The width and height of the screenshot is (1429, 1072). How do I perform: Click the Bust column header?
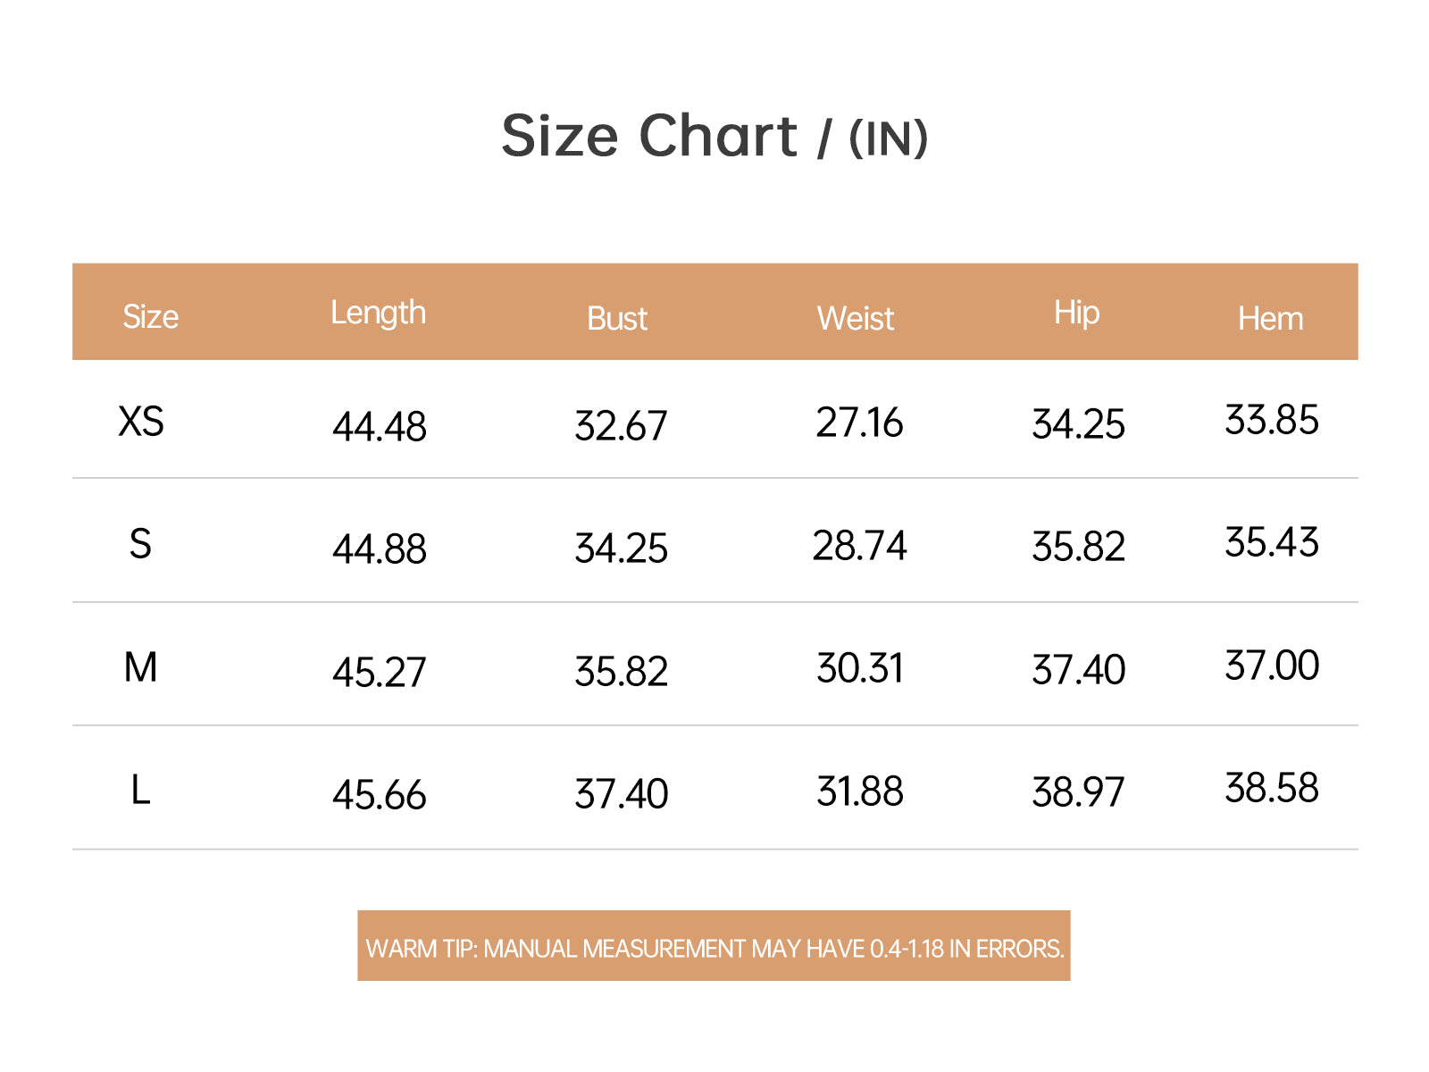(617, 319)
